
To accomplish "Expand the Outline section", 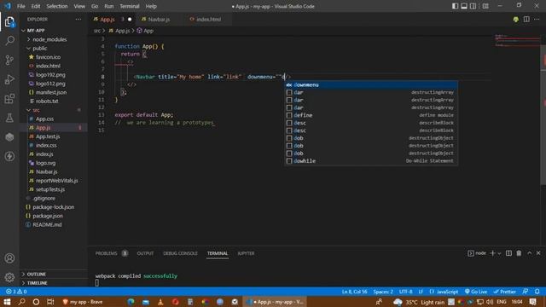I will coord(36,275).
